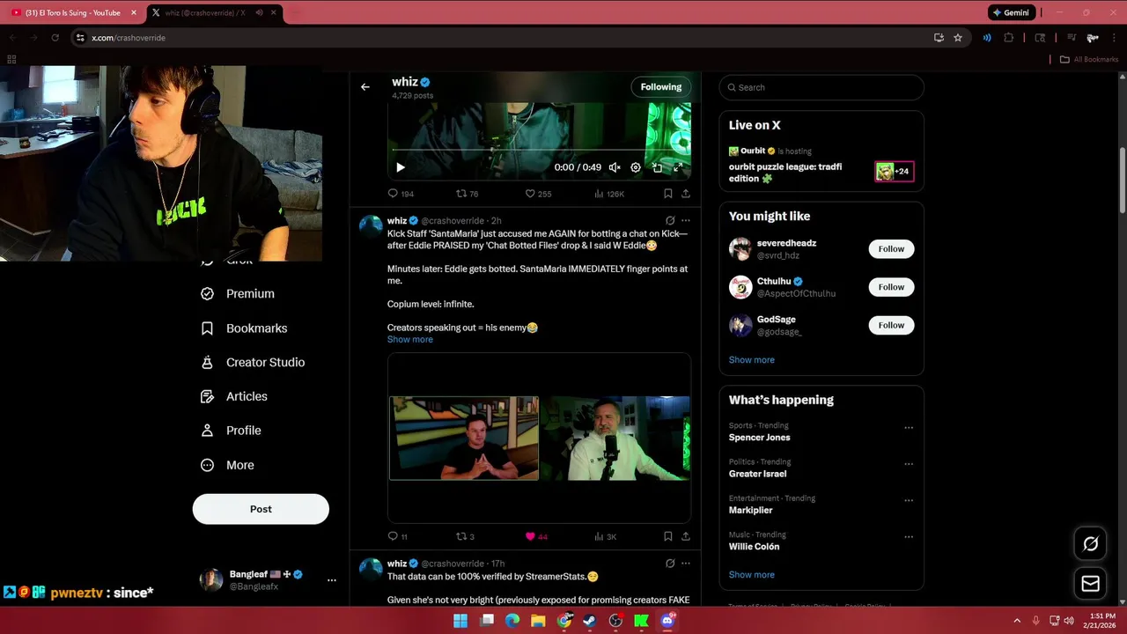Open options for Spencer Jones trend

click(909, 428)
